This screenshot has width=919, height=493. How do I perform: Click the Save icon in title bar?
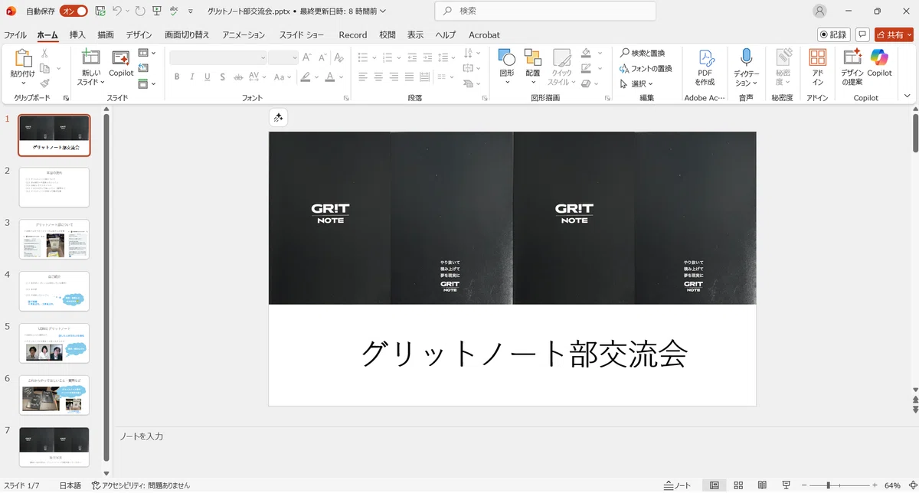(x=100, y=11)
